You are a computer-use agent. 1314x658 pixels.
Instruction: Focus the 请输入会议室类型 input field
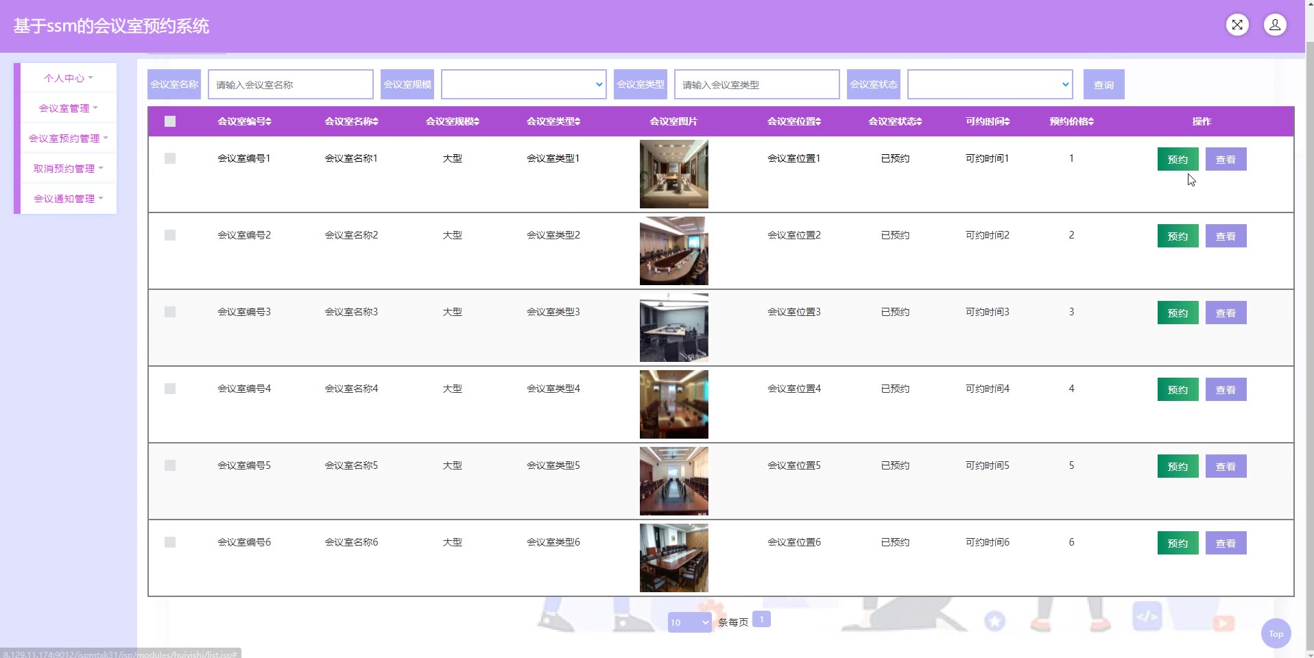pyautogui.click(x=757, y=84)
